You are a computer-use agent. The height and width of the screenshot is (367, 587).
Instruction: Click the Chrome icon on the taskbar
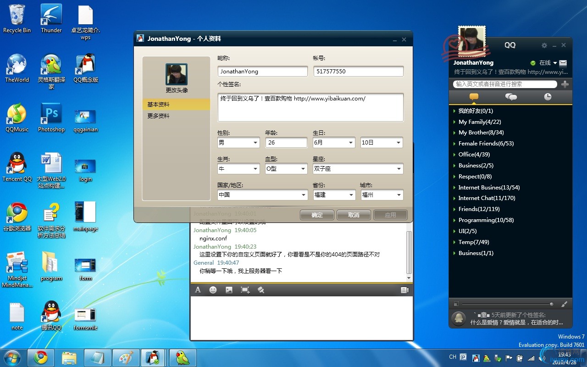pos(41,358)
